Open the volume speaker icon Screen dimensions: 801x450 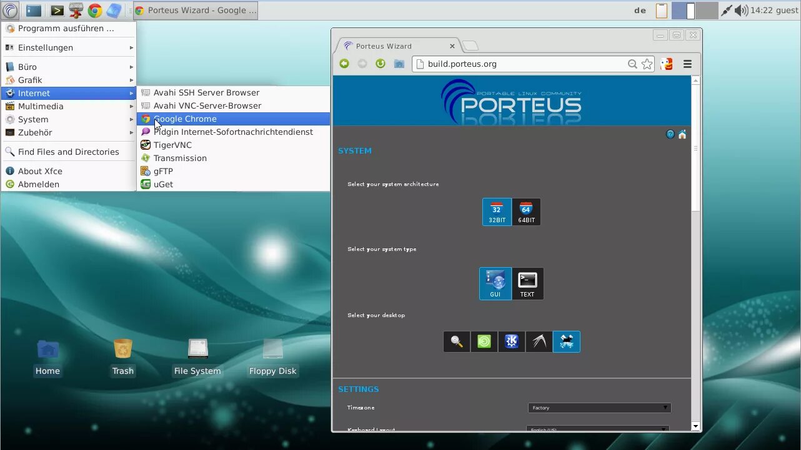[x=741, y=11]
